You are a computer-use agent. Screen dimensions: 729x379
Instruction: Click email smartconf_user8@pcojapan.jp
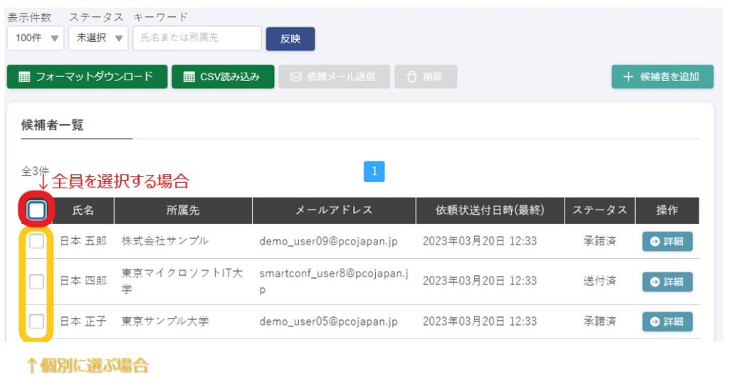pos(334,282)
